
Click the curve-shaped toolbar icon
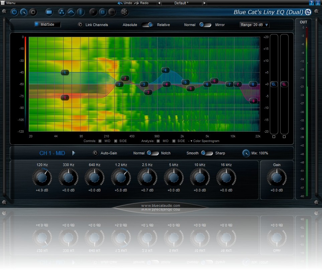pos(71,12)
